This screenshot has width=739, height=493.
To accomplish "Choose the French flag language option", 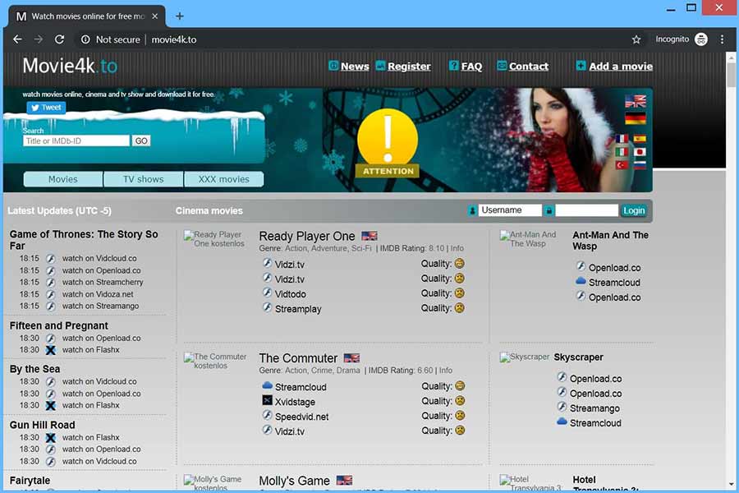I will tap(622, 139).
